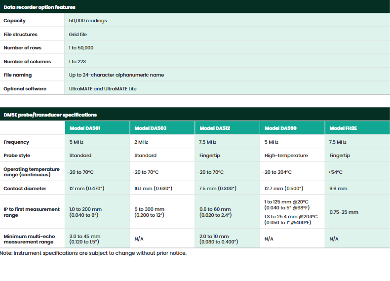Click the 'UltraMATE and UltraMATE Lite' text
This screenshot has height=281, width=390.
click(x=103, y=89)
